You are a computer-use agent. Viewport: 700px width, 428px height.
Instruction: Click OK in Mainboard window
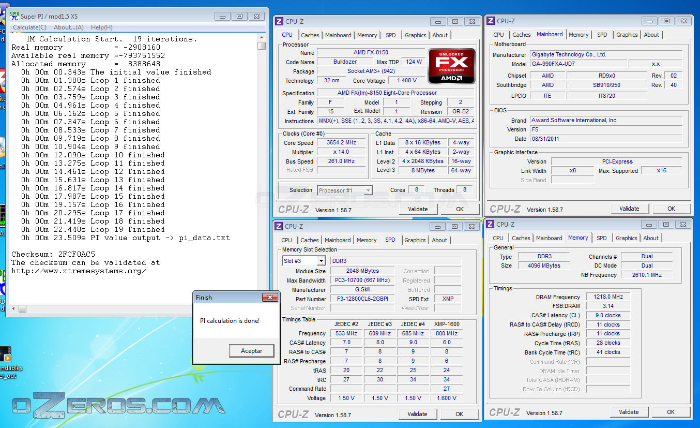coord(671,209)
